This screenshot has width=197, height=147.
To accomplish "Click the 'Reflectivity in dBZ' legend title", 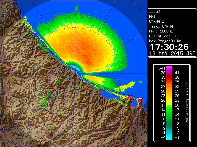I will coord(187,103).
